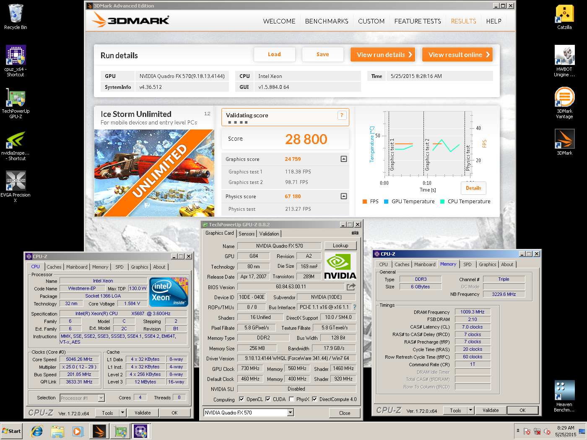Toggle the OpenCL checkbox in GPU-Z
This screenshot has width=587, height=440.
click(x=241, y=399)
